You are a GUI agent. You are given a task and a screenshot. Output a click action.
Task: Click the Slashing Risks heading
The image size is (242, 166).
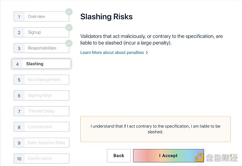[106, 17]
